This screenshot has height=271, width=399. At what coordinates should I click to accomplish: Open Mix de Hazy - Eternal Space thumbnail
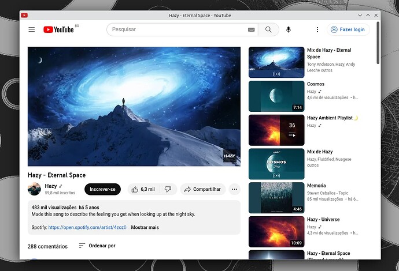coord(276,62)
